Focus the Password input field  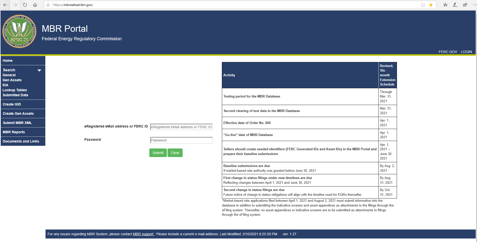181,140
